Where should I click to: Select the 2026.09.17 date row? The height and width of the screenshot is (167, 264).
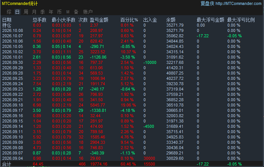pos(13,110)
